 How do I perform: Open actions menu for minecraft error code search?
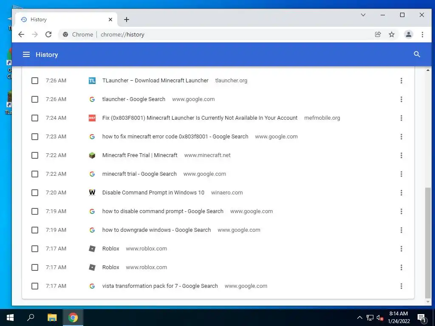tap(401, 137)
